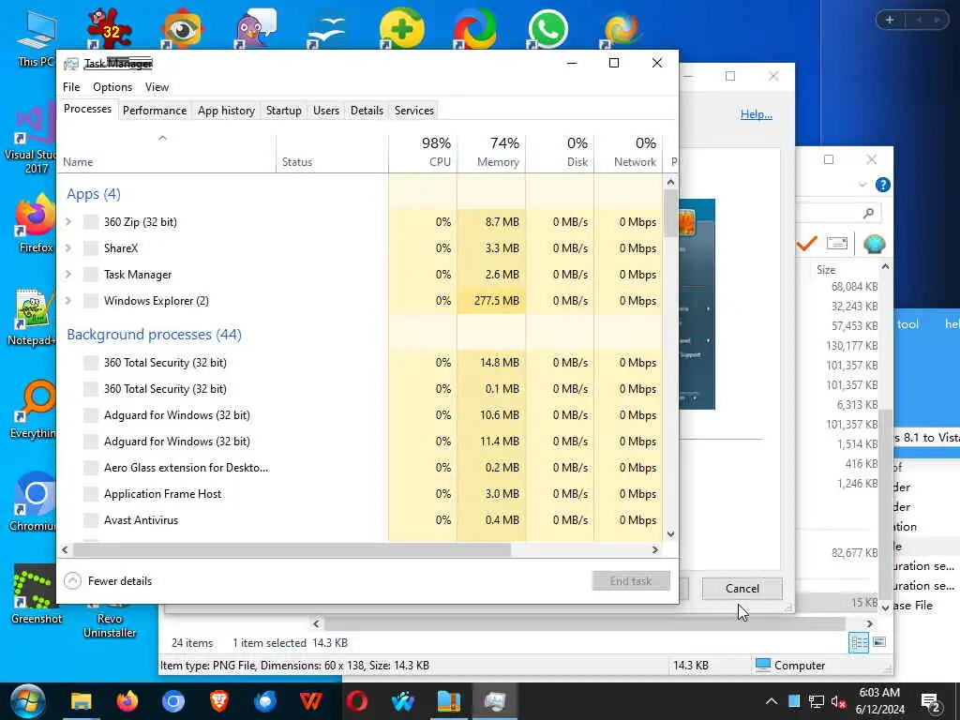Select the Avast Antivirus process row
960x720 pixels.
[x=361, y=519]
